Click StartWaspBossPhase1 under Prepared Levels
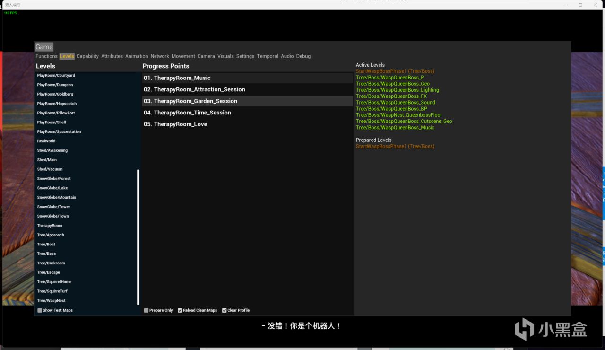605x350 pixels. pos(395,147)
